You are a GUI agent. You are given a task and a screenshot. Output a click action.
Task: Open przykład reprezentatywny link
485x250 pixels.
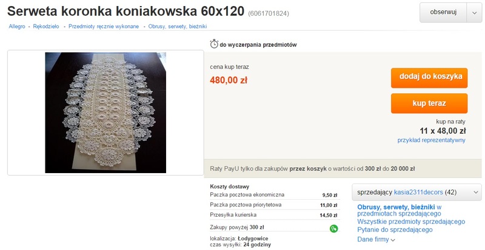click(x=431, y=140)
